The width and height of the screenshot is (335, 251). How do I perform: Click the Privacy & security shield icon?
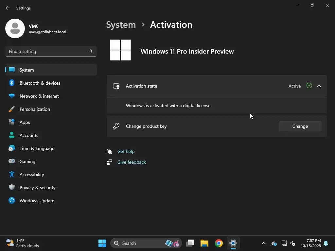click(x=12, y=187)
